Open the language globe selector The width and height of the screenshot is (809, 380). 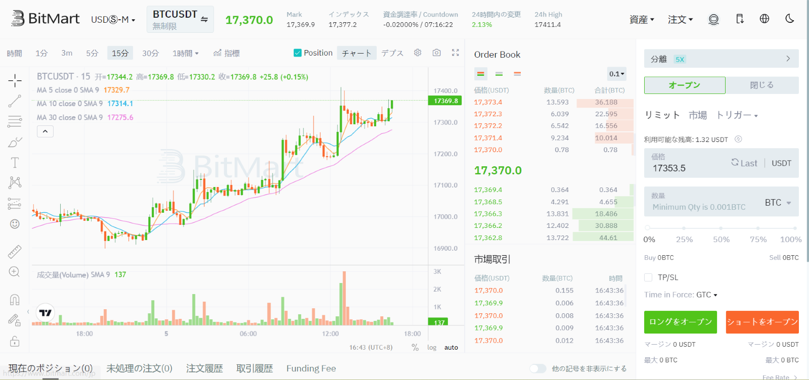pyautogui.click(x=765, y=19)
